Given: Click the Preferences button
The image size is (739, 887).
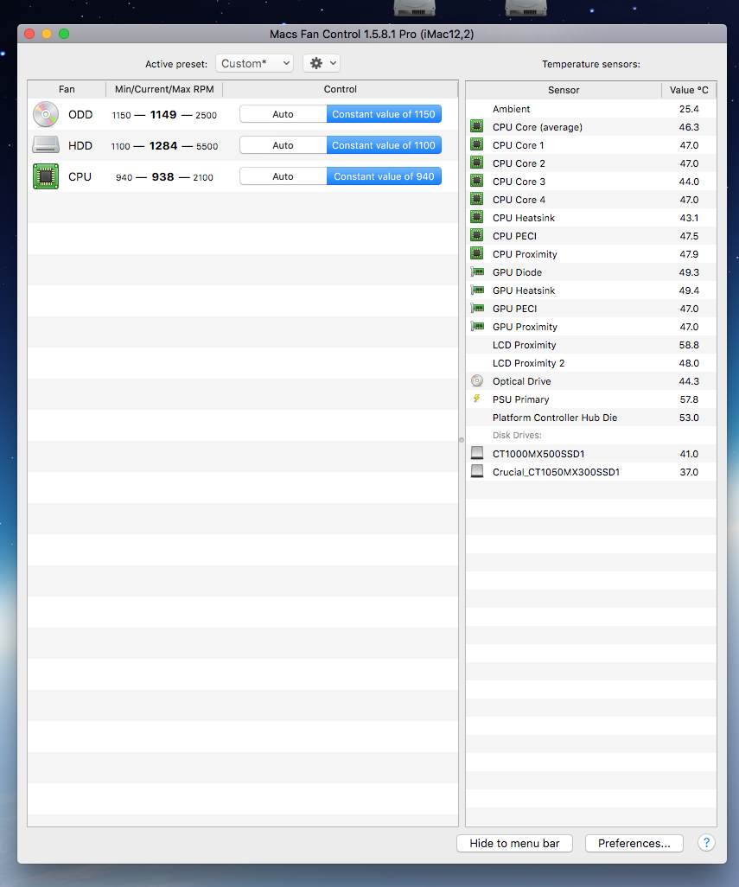Looking at the screenshot, I should [x=634, y=843].
